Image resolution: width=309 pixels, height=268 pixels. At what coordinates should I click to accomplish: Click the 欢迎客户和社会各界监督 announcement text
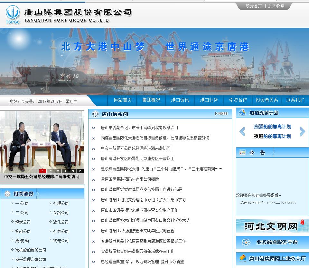[258, 195]
